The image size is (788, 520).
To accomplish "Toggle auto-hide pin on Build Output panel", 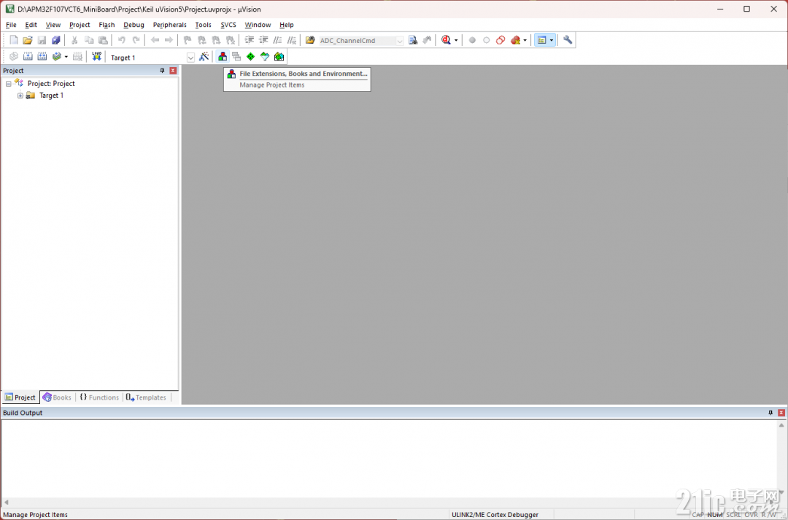I will click(770, 413).
